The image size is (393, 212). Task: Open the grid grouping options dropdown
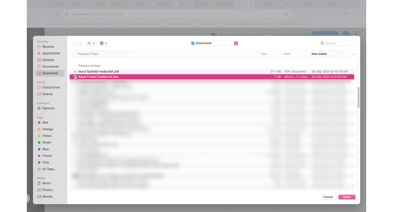pyautogui.click(x=103, y=43)
